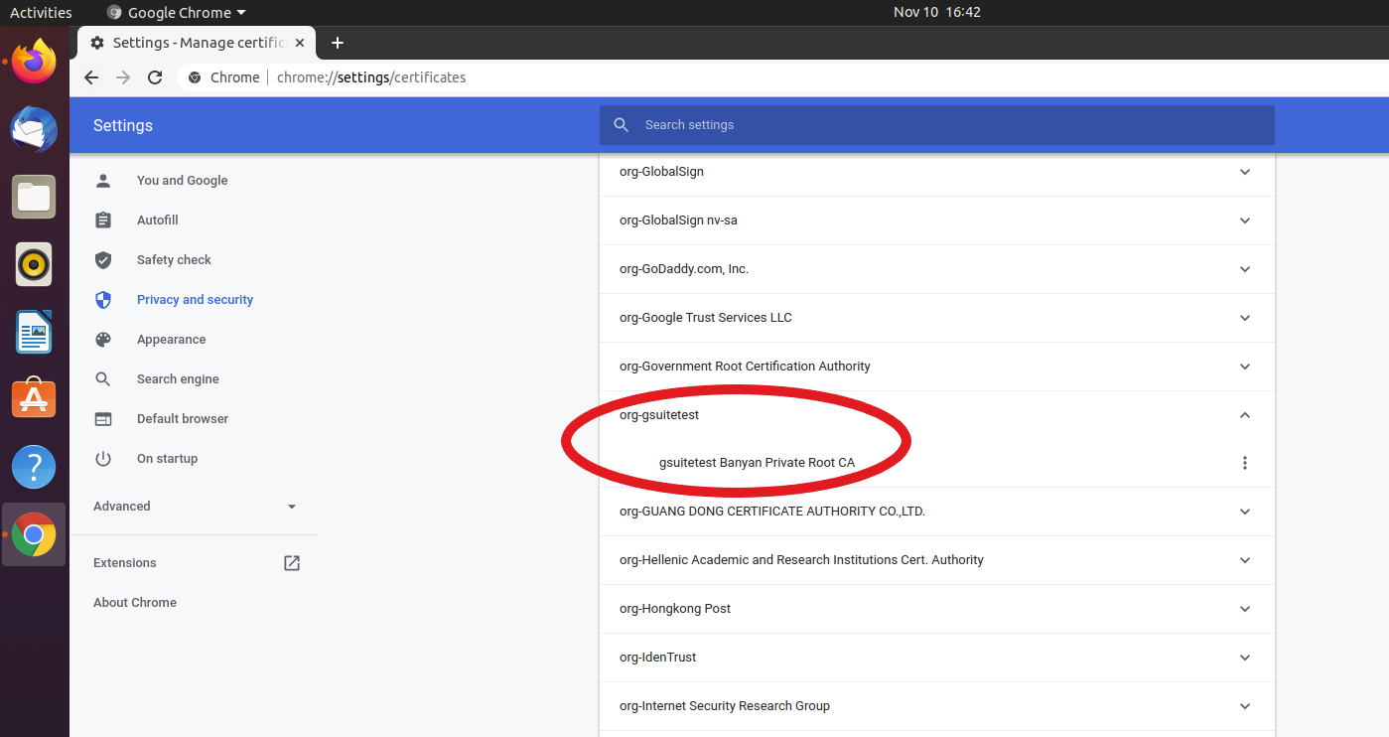Screen dimensions: 1389x737
Task: Collapse the org-gsuitetest group chevron
Action: click(1245, 415)
